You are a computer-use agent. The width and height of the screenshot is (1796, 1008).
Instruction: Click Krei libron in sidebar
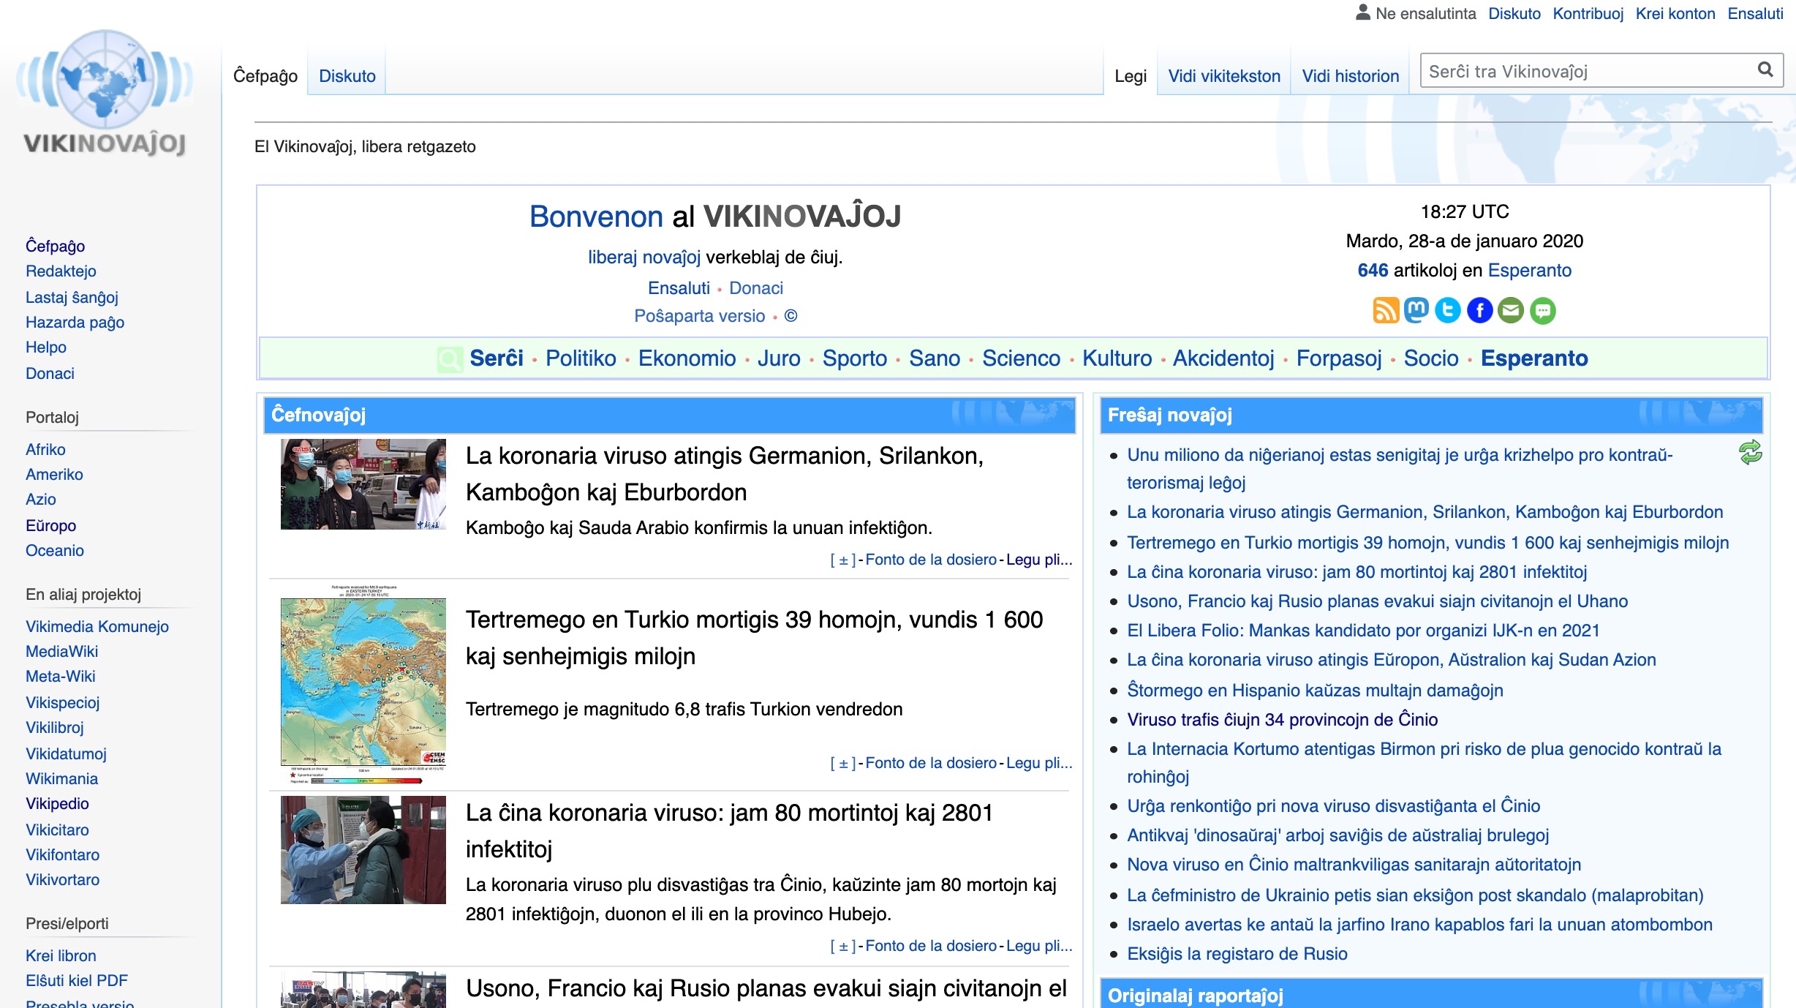[61, 955]
